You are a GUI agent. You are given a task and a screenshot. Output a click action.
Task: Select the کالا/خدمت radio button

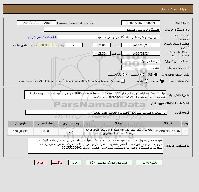[125, 74]
